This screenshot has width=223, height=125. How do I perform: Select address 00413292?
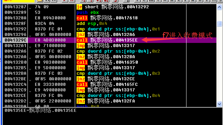tap(15, 29)
